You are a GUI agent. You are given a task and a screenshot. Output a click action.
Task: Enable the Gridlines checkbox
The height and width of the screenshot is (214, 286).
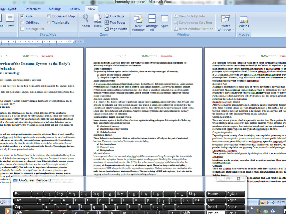[22, 23]
